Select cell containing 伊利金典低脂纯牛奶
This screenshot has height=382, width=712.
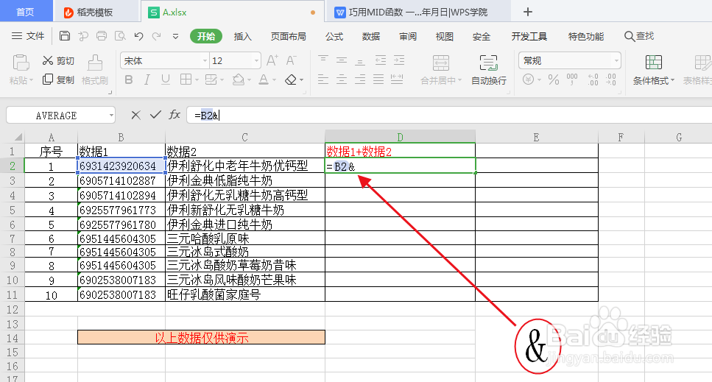tap(245, 180)
